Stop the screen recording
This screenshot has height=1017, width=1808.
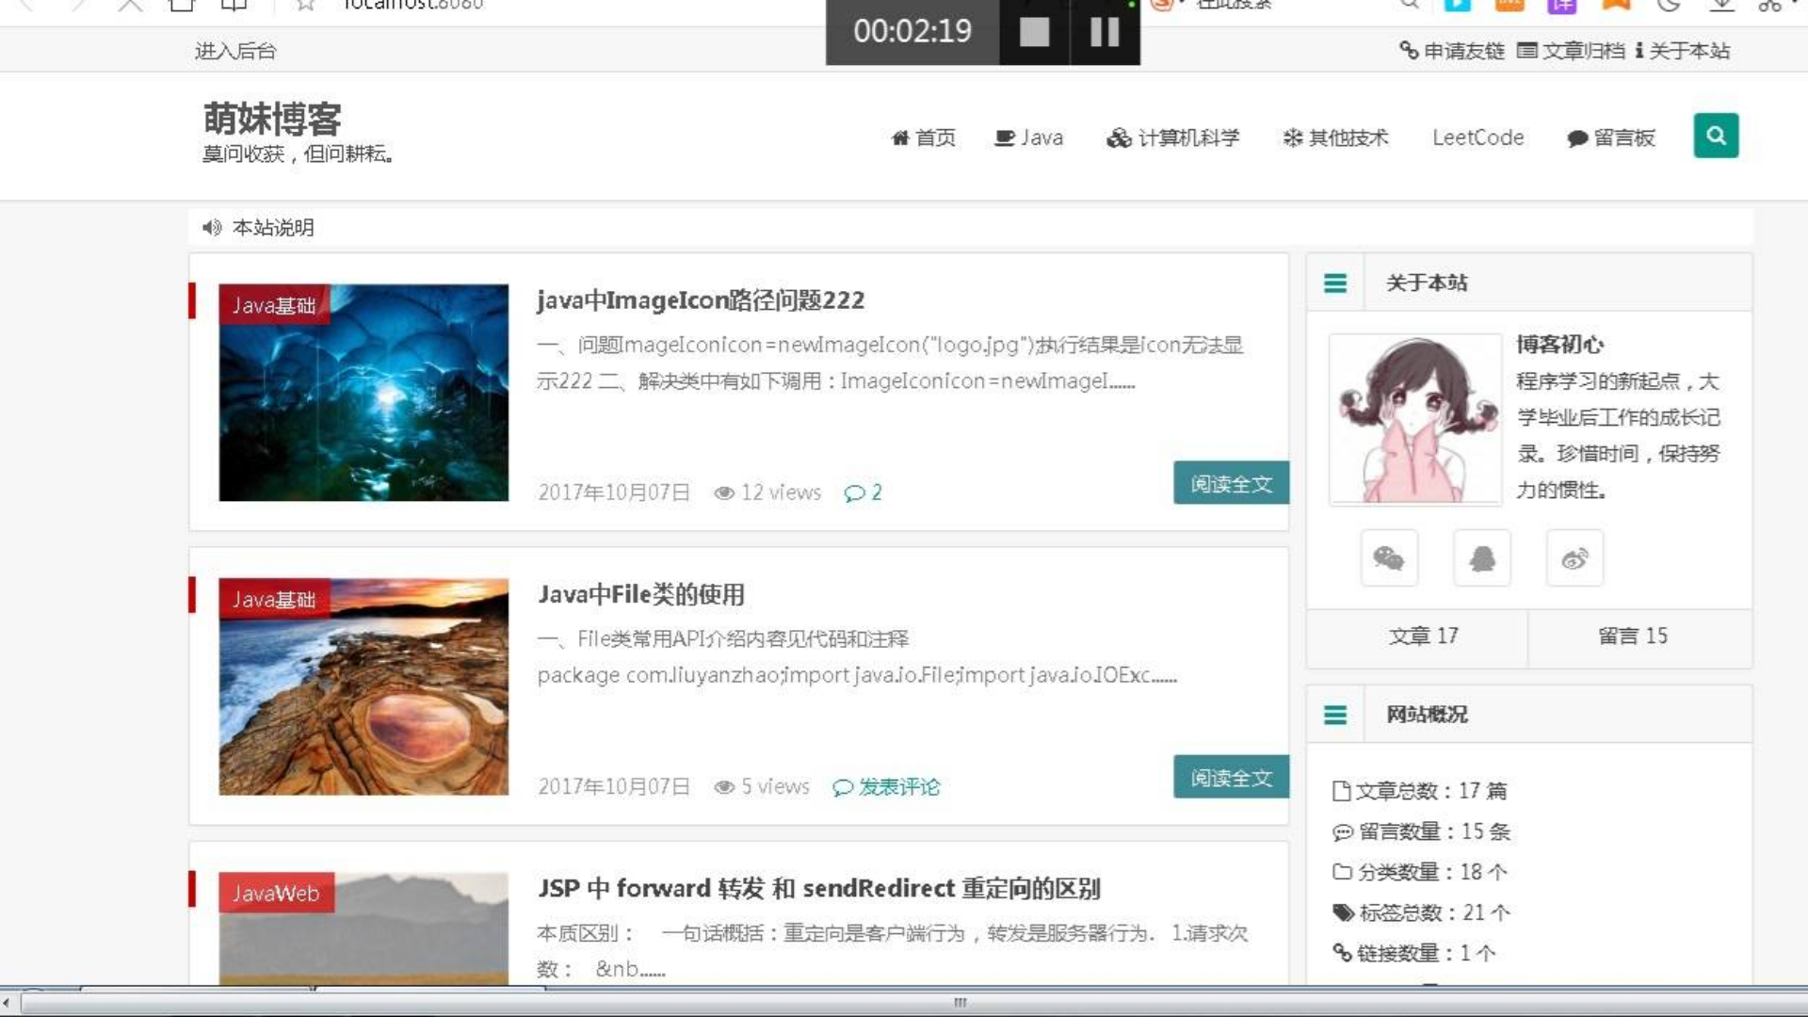click(x=1034, y=32)
